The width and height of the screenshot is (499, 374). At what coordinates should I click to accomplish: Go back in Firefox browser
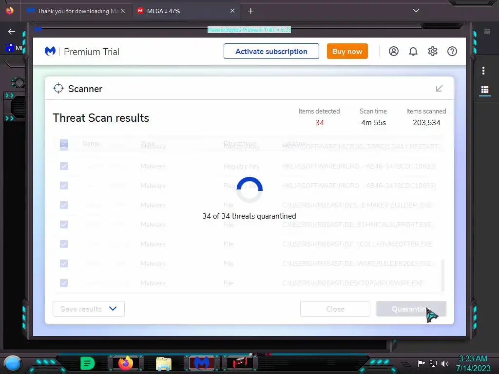click(12, 31)
